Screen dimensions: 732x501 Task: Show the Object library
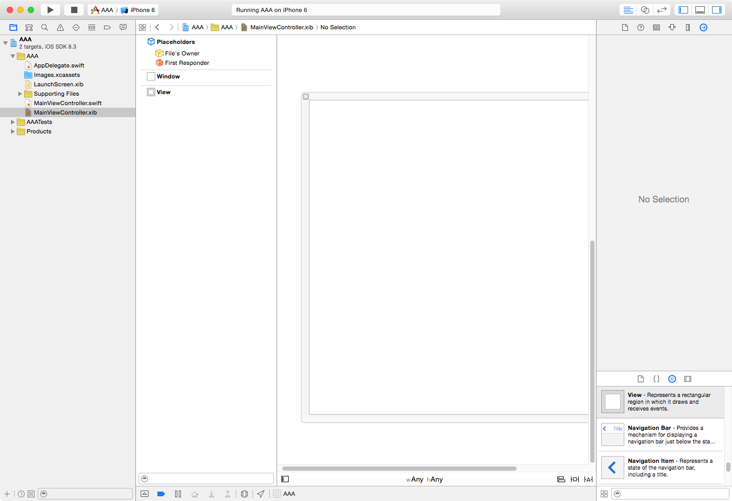pos(672,379)
